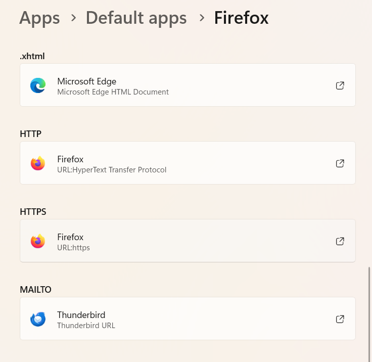Click the Thunderbird icon under MAILTO
Image resolution: width=372 pixels, height=362 pixels.
click(38, 319)
